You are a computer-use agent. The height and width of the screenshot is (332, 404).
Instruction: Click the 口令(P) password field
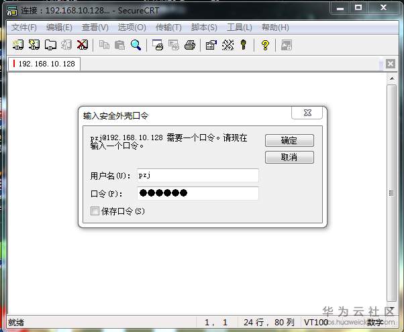pyautogui.click(x=197, y=193)
